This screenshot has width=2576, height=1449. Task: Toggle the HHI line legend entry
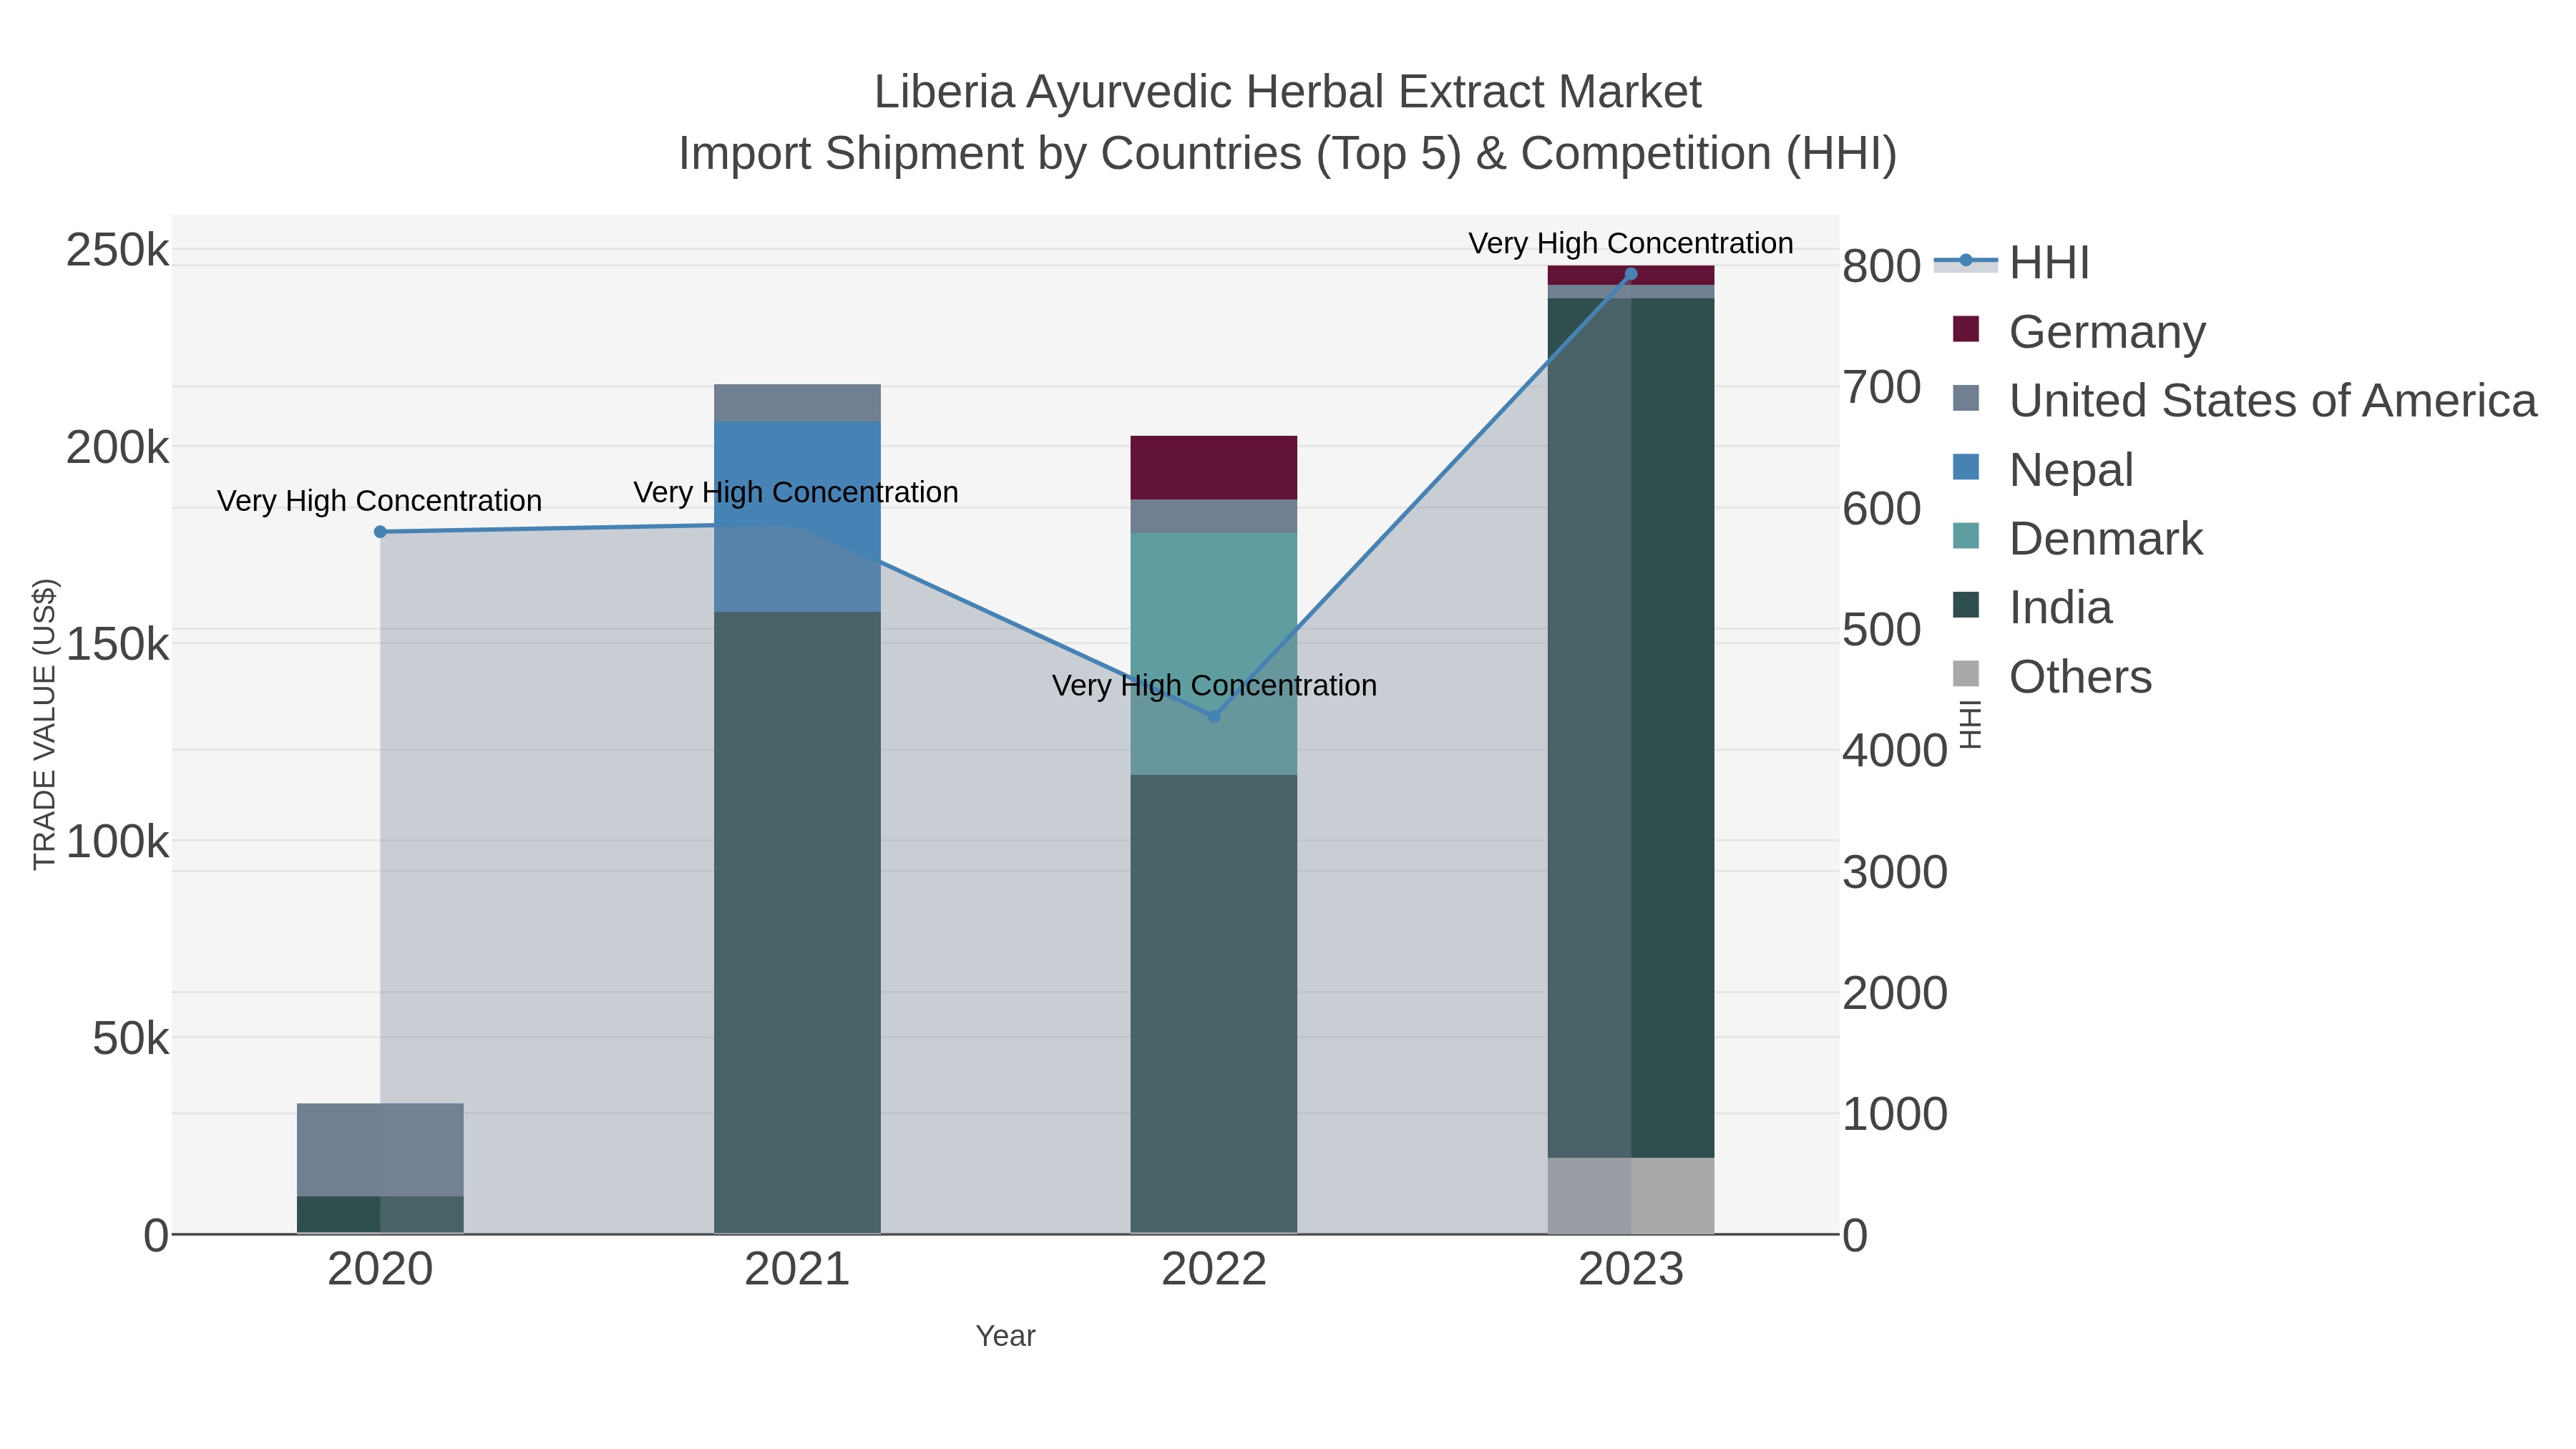click(x=2012, y=263)
